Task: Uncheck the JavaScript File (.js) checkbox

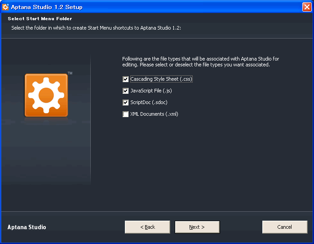Action: (125, 91)
